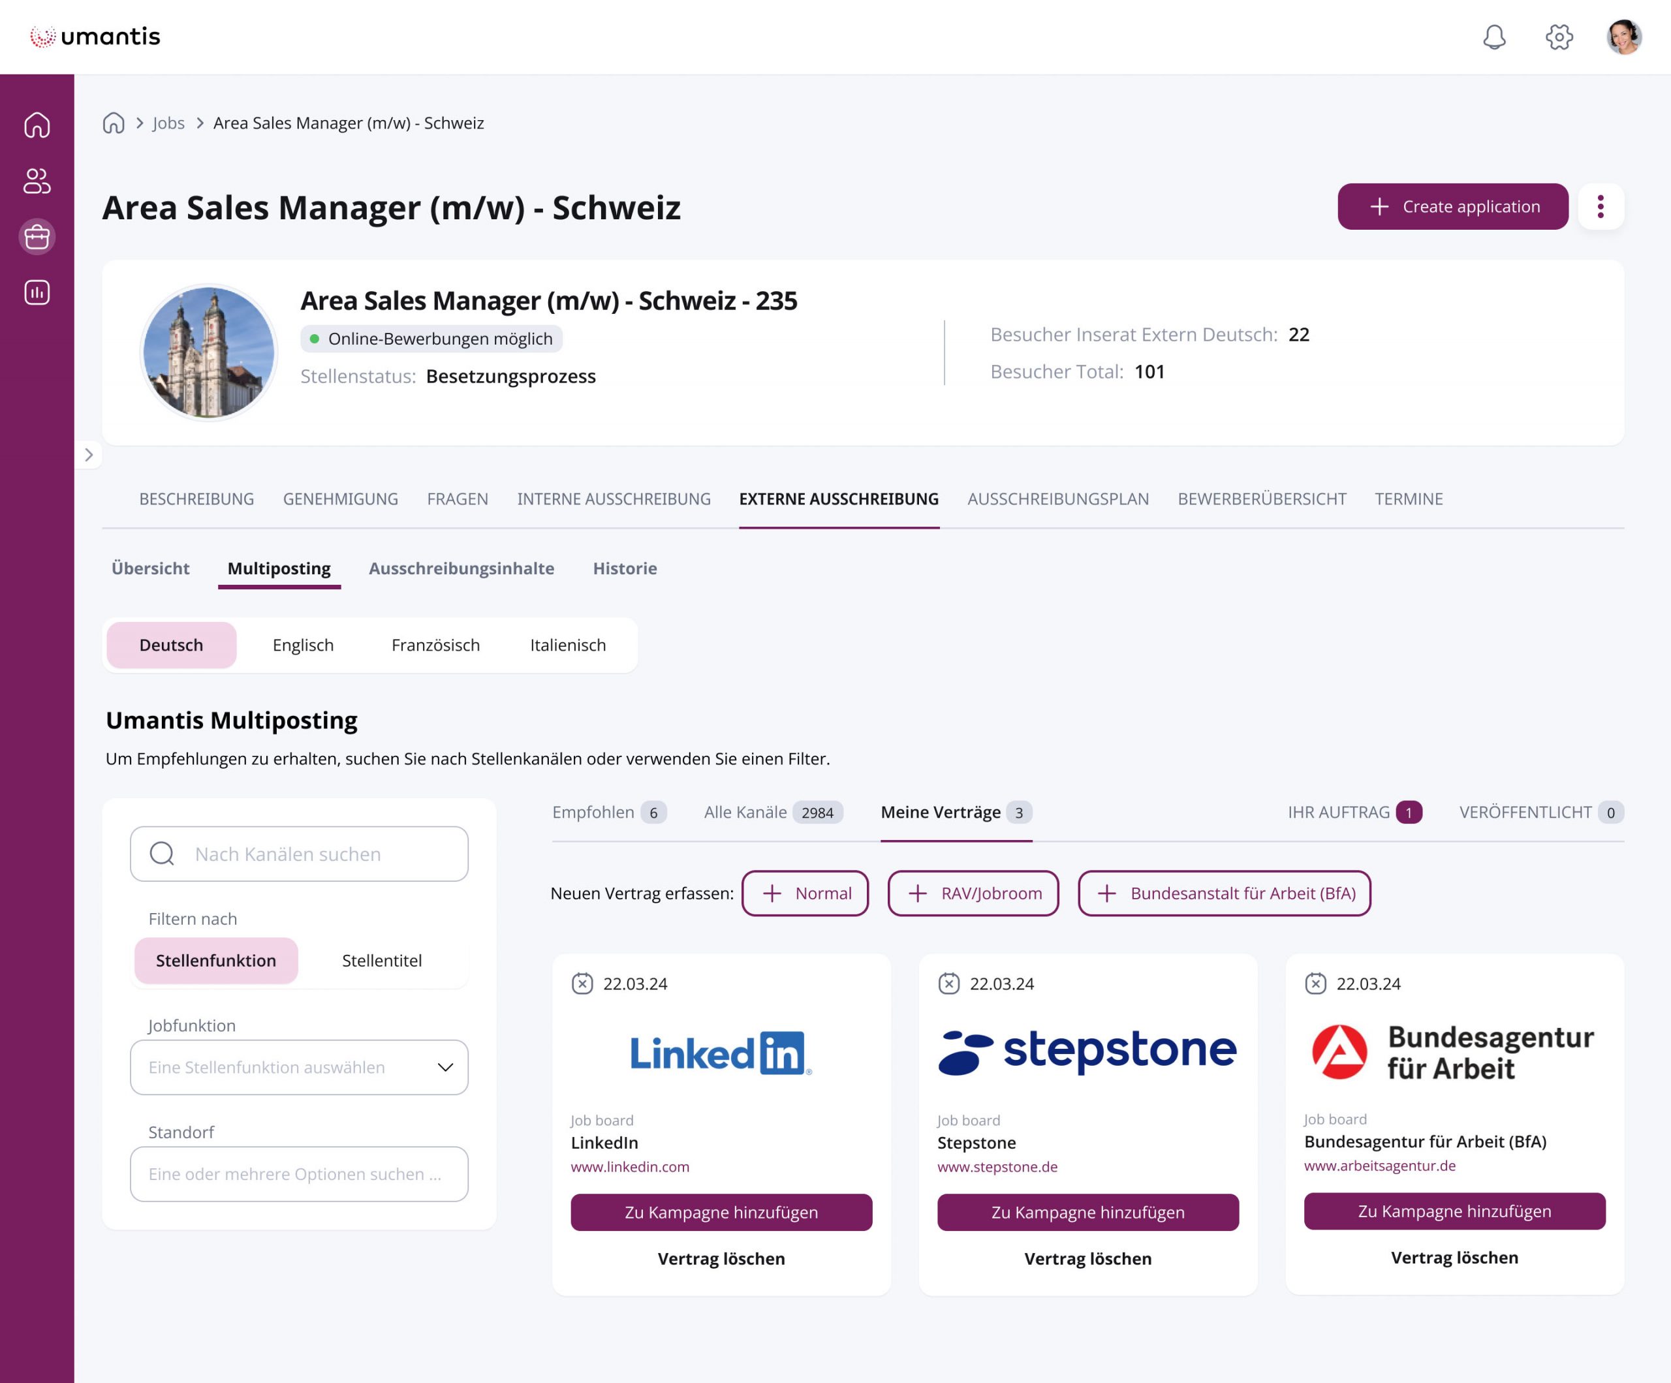
Task: Open the people icon in sidebar
Action: (x=37, y=181)
